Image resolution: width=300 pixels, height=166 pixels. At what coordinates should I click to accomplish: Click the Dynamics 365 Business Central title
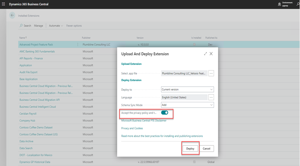[x=29, y=4]
